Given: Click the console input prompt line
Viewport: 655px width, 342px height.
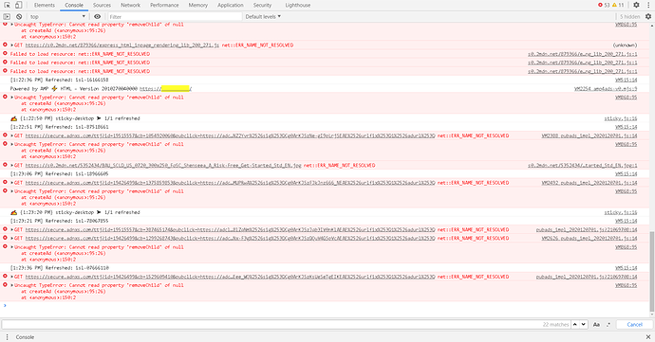Looking at the screenshot, I should [x=326, y=306].
